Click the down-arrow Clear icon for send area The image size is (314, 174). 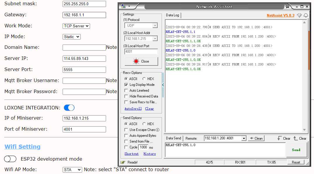point(280,139)
